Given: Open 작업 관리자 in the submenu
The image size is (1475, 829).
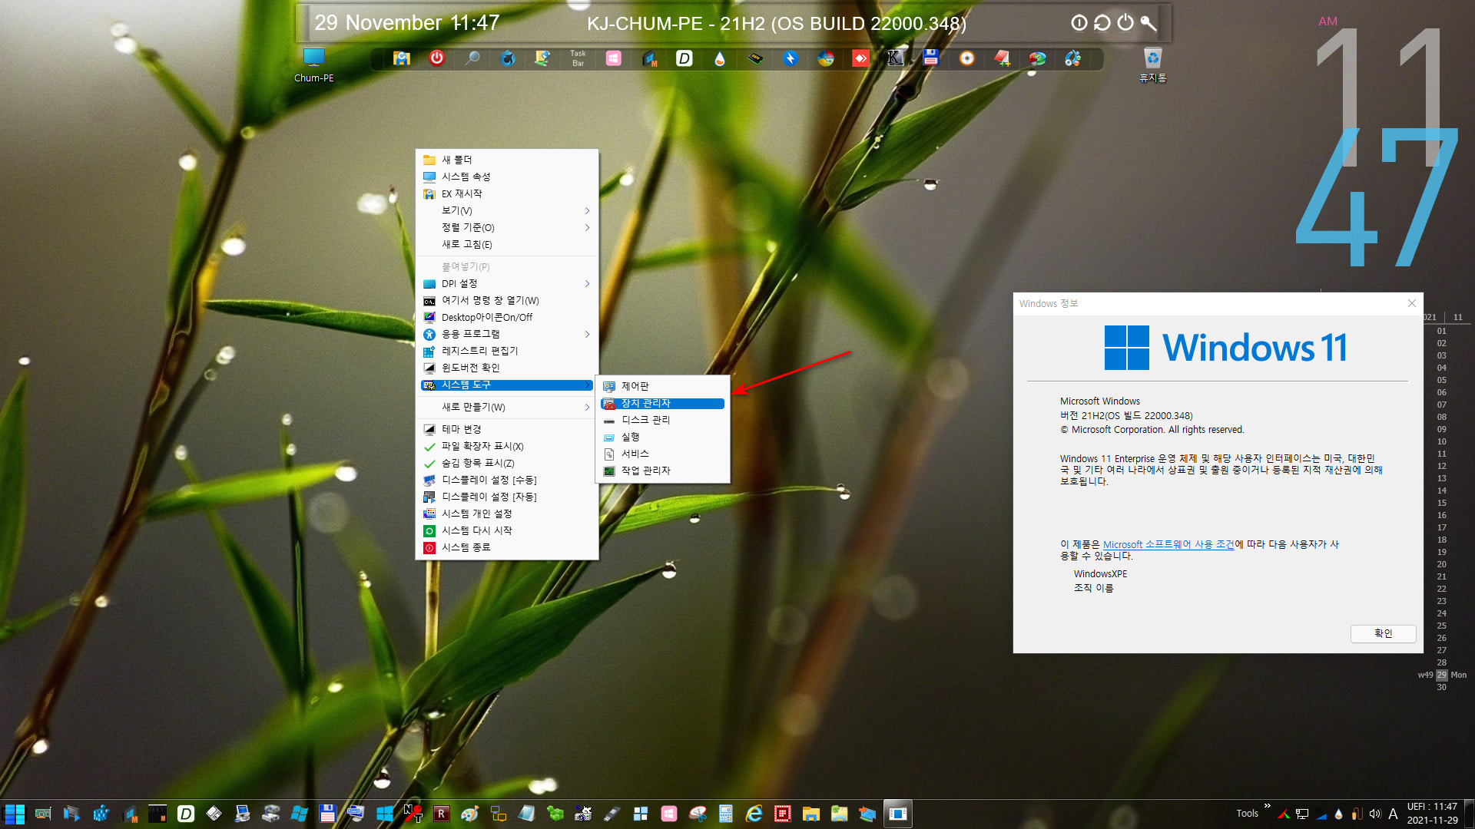Looking at the screenshot, I should coord(662,471).
